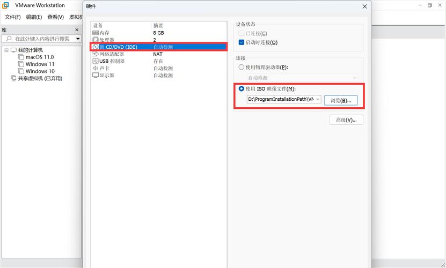Select the 显示器 device row
Image resolution: width=446 pixels, height=268 pixels.
coord(159,76)
